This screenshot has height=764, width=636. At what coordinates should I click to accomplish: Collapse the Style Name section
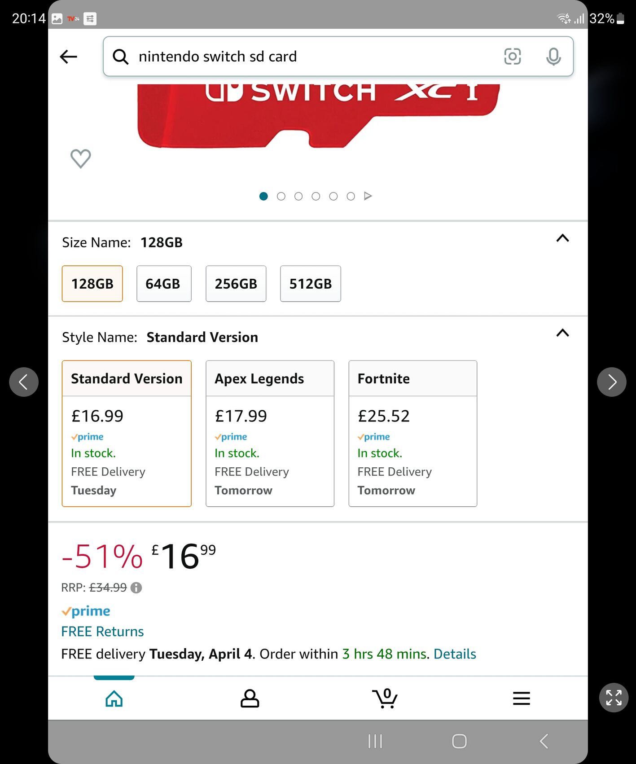562,333
